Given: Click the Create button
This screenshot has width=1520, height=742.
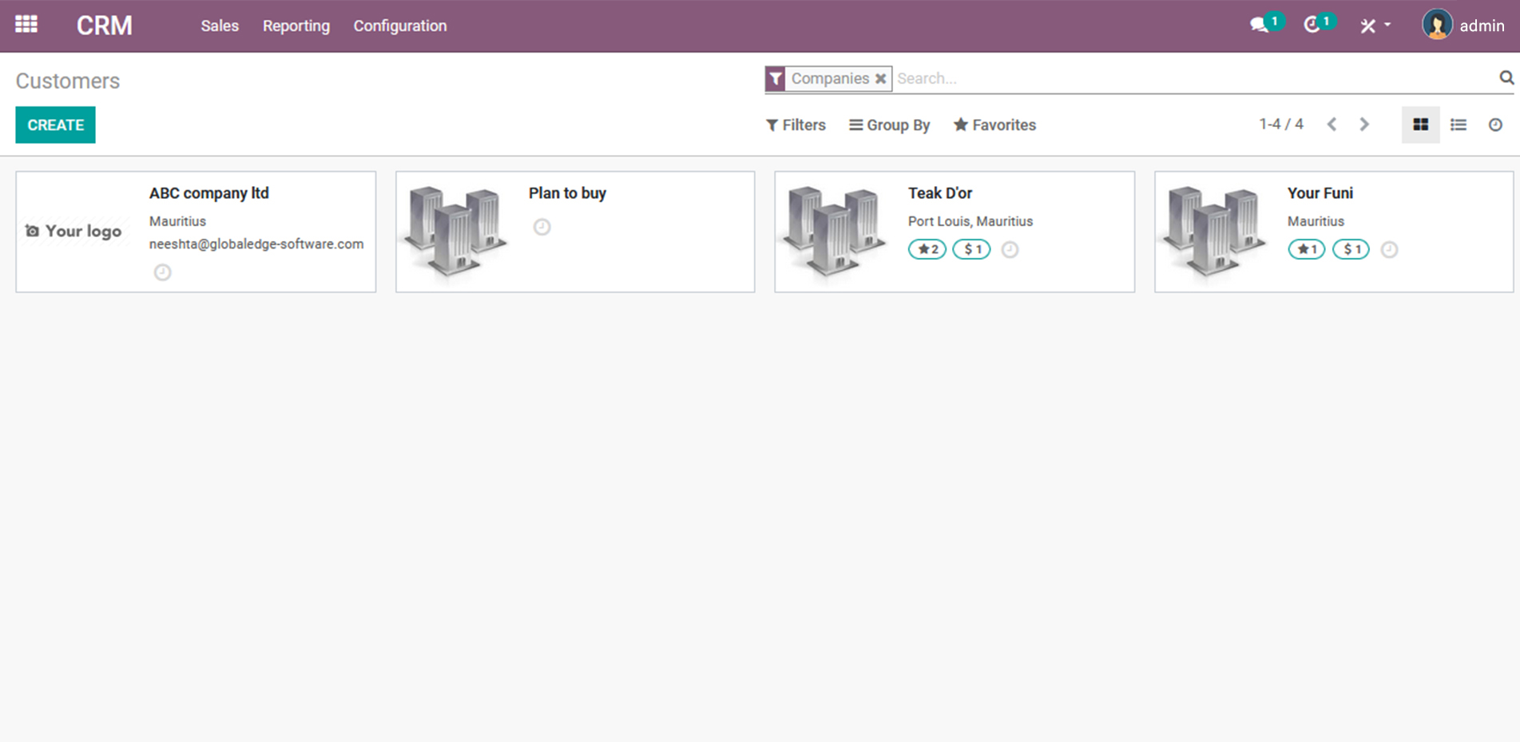Looking at the screenshot, I should [55, 125].
